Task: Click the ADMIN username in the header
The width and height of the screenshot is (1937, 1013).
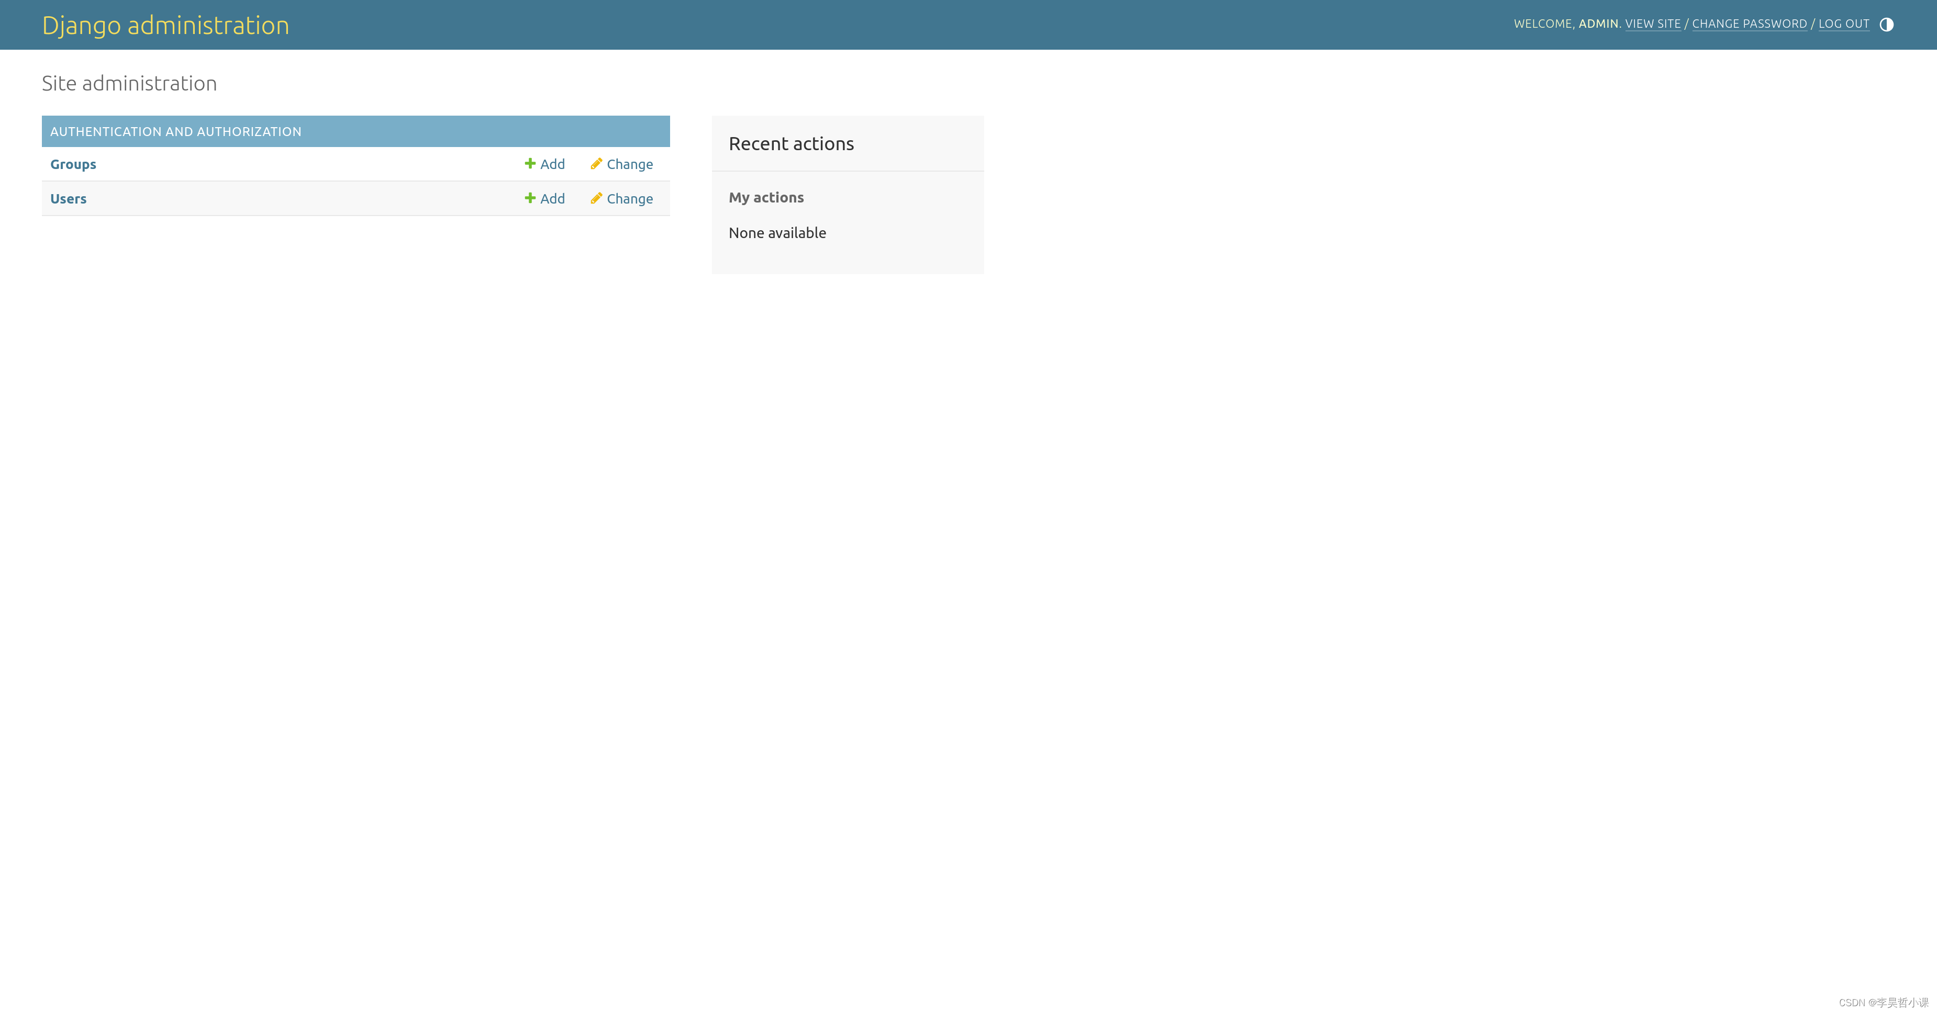Action: [x=1598, y=24]
